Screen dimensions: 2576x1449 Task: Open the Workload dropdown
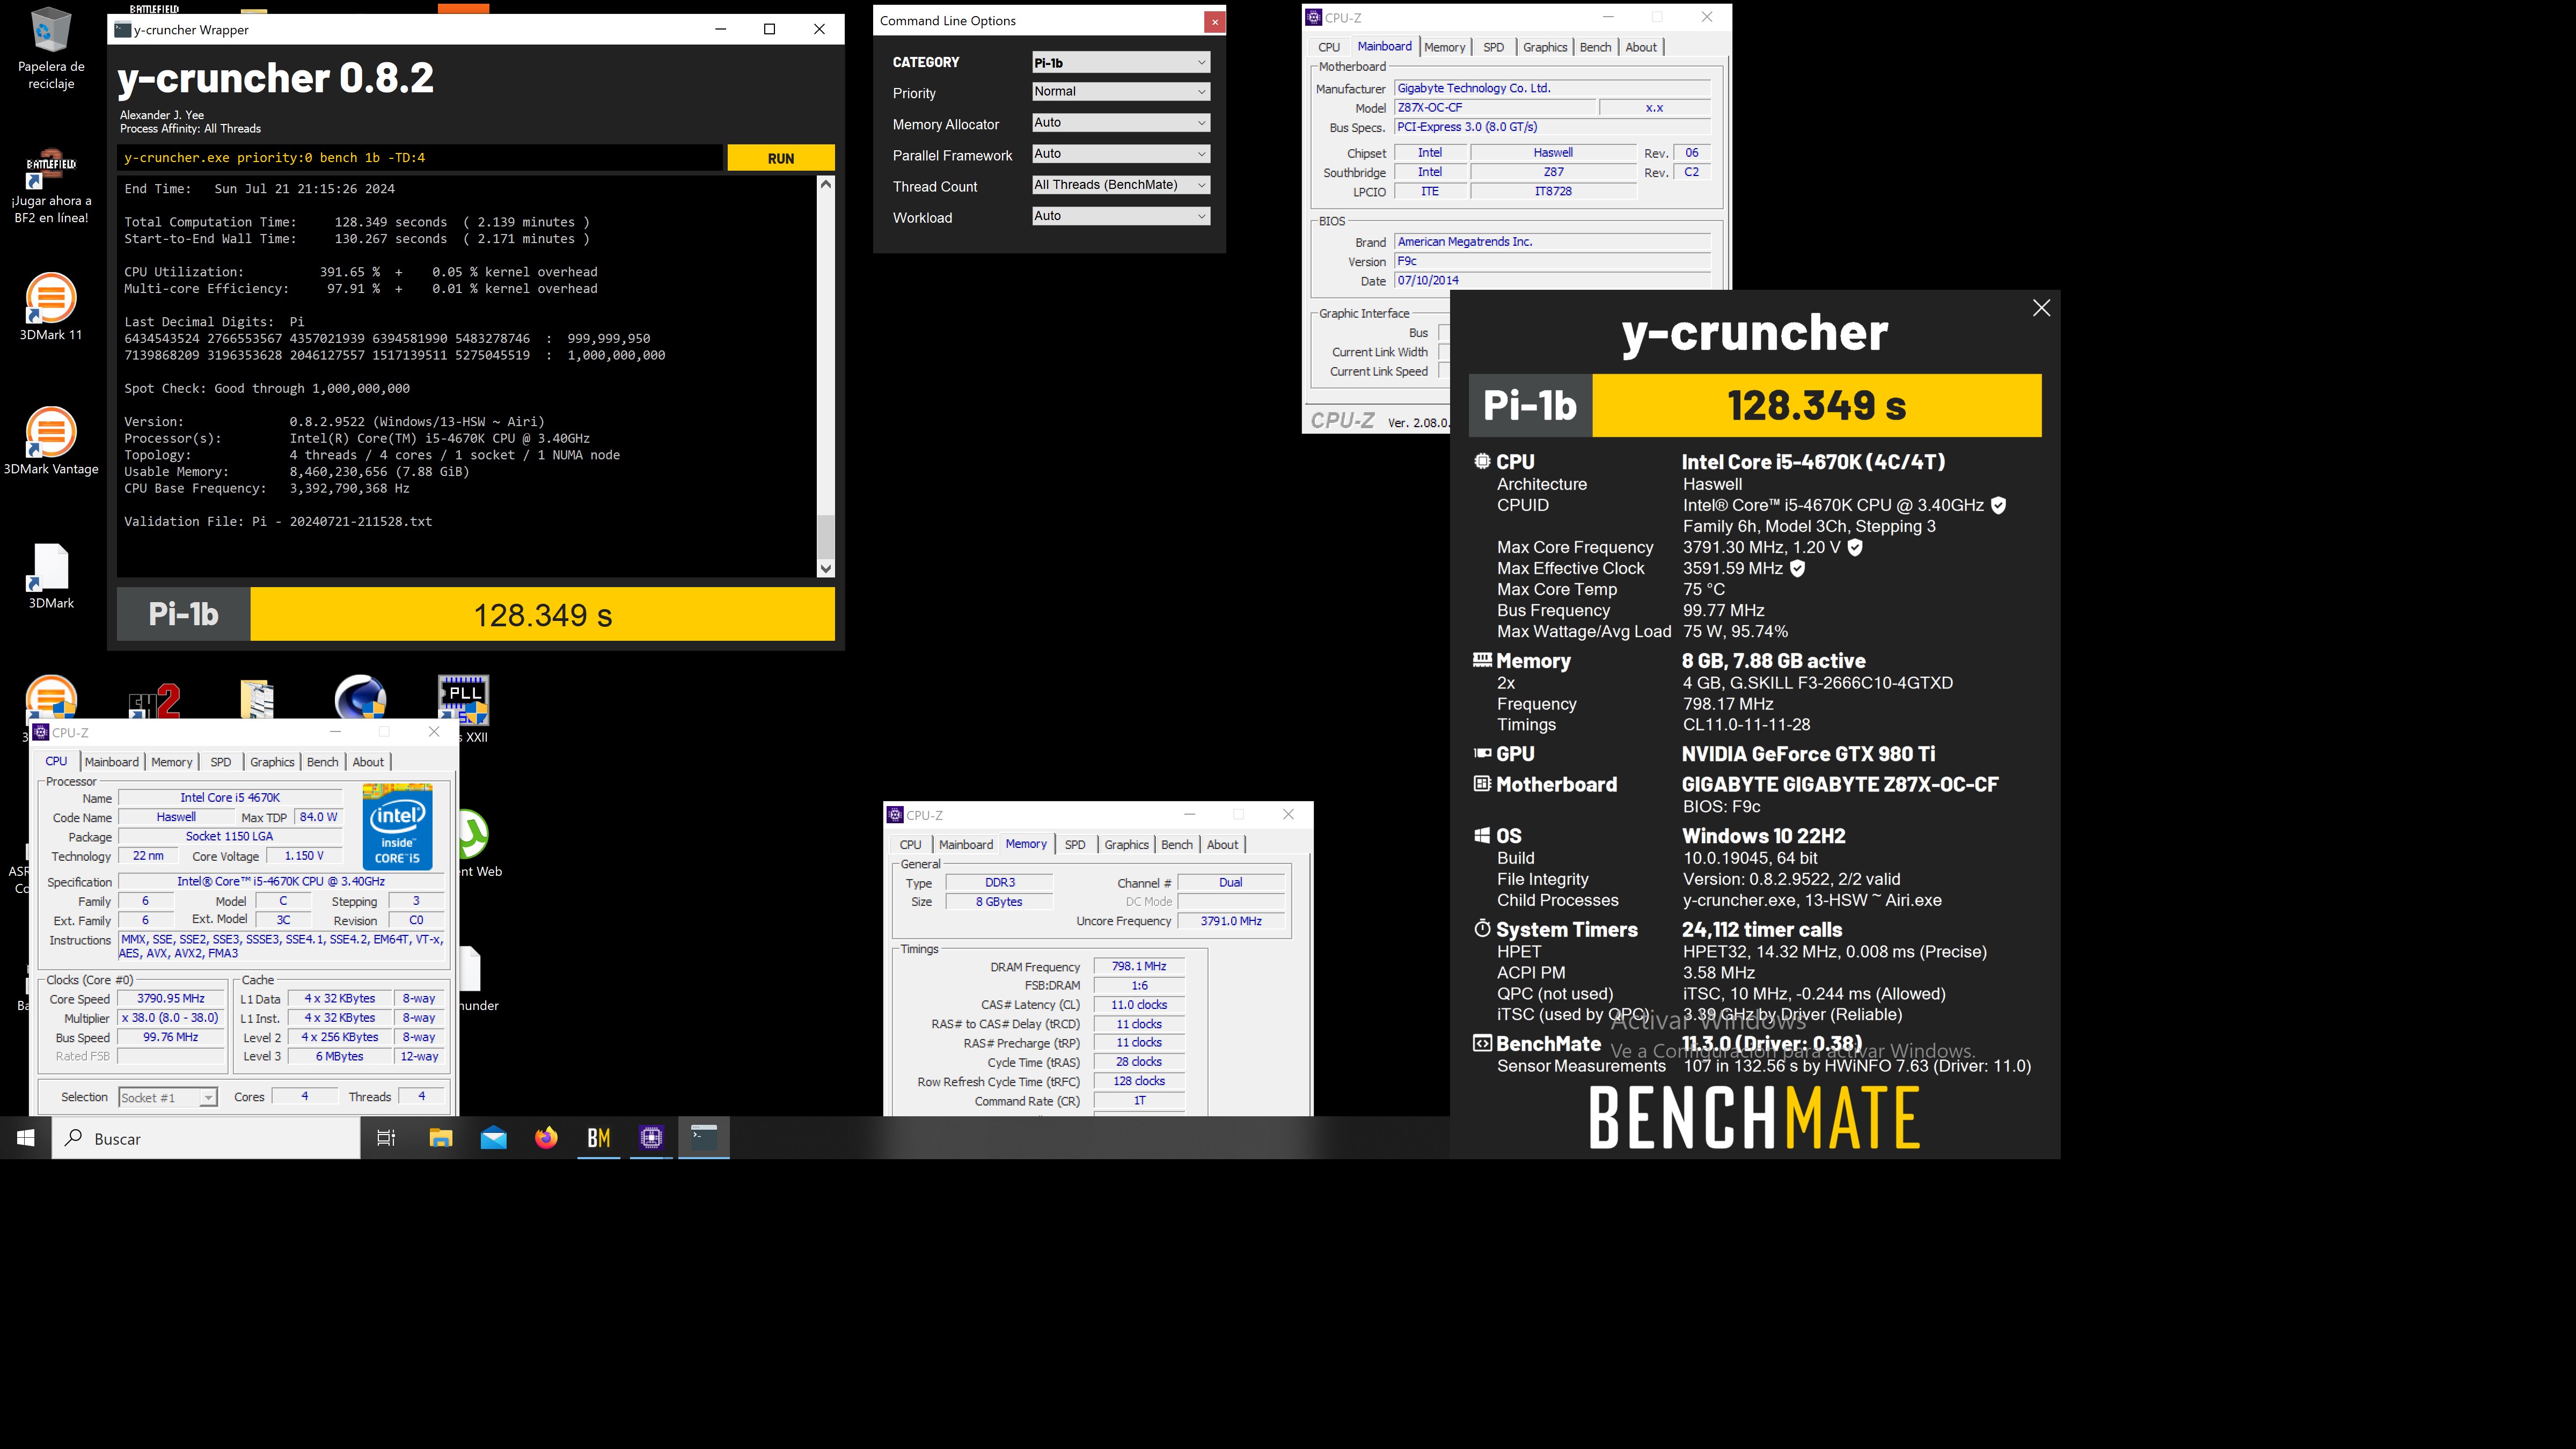1121,215
